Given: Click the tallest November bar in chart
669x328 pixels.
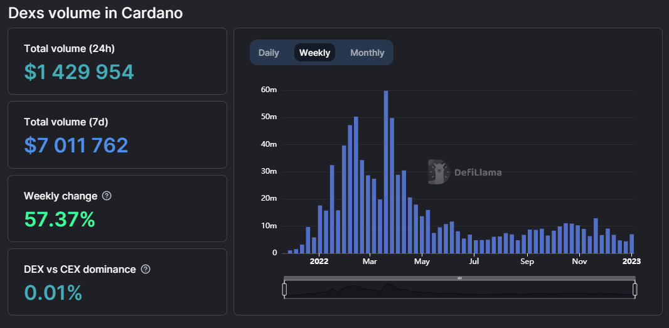Looking at the screenshot, I should 596,236.
